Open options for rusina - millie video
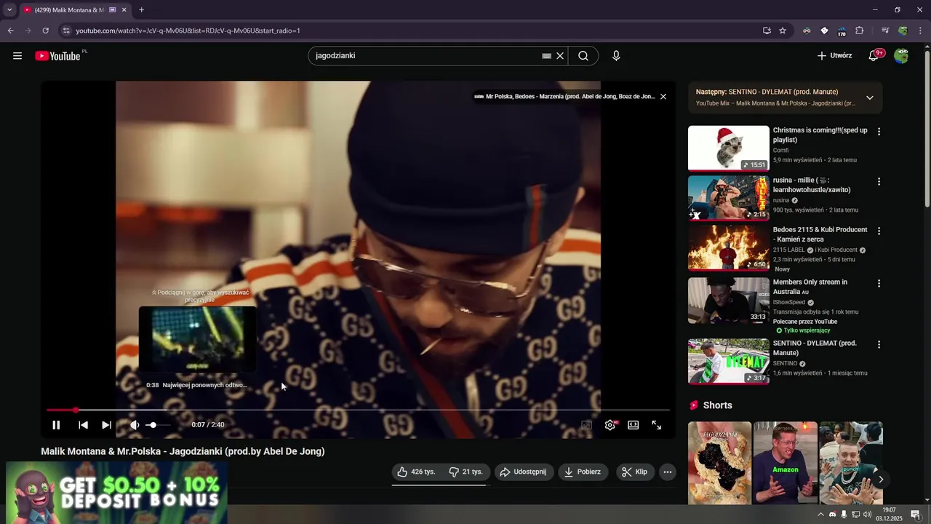 [x=879, y=181]
